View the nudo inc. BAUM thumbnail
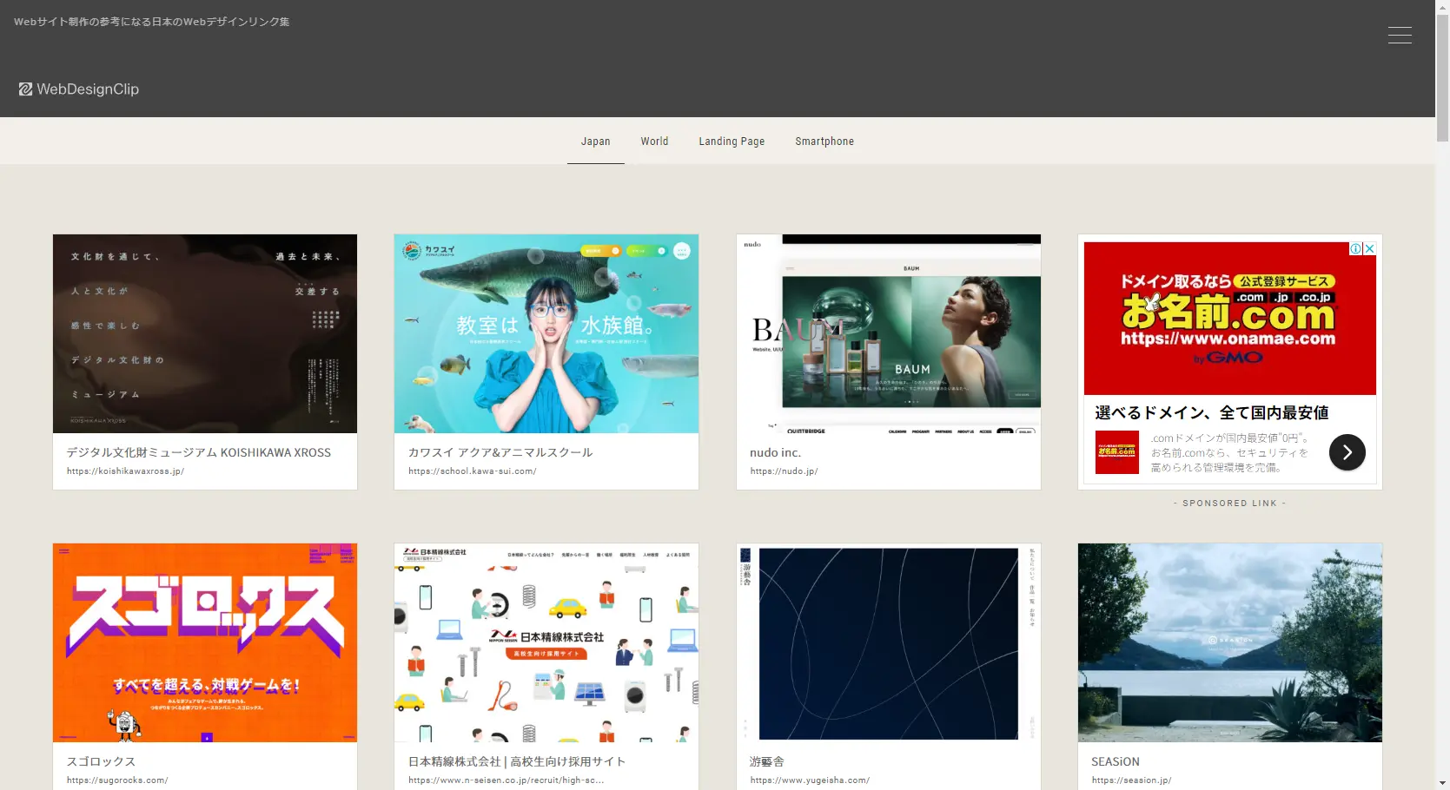 888,333
